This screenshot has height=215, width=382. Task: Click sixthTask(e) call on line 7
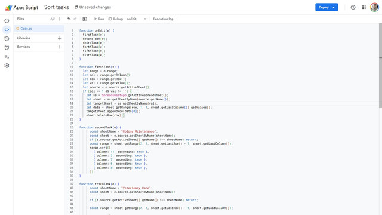(94, 55)
